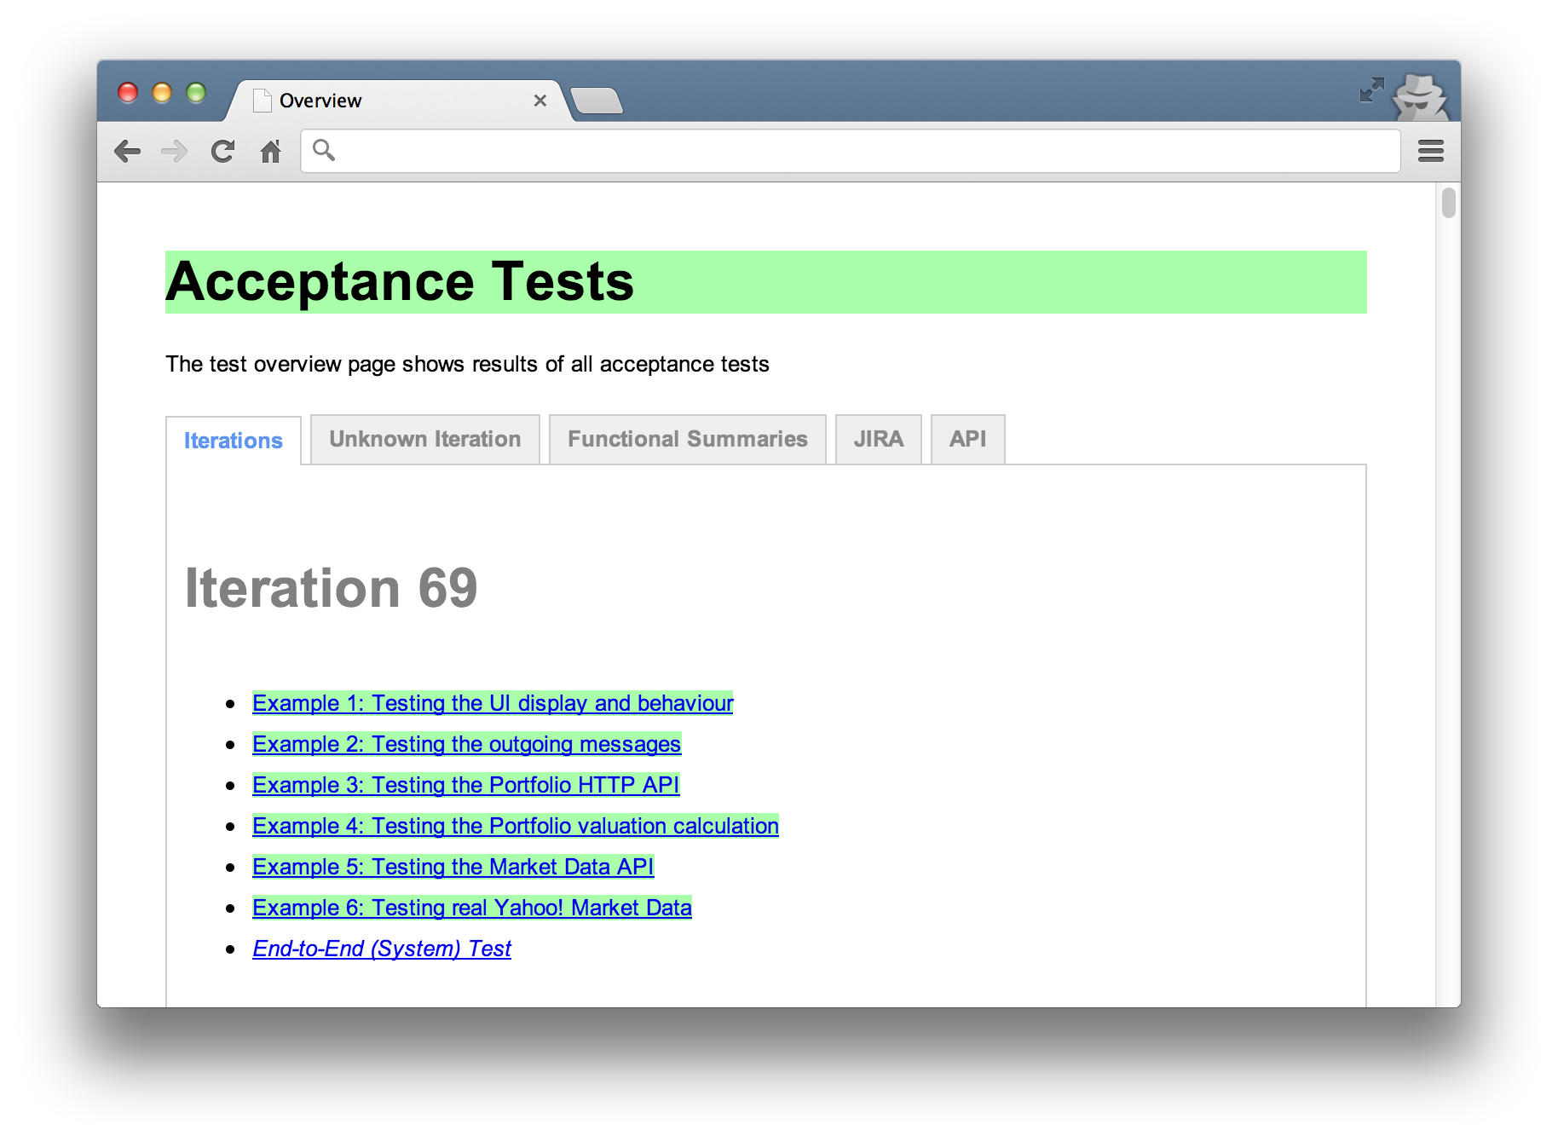Switch to the JIRA tab
Image resolution: width=1558 pixels, height=1142 pixels.
click(878, 439)
